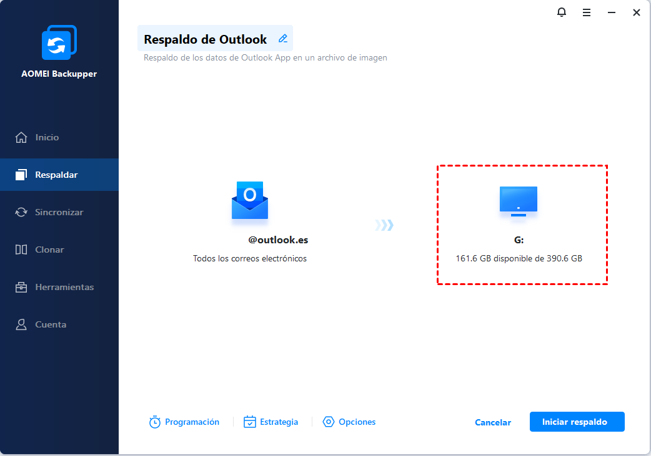
Task: Click the Programación clock icon
Action: (155, 422)
